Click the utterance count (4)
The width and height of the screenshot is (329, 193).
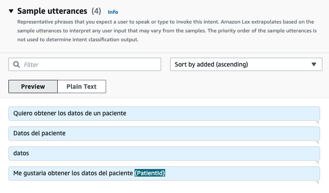tap(97, 11)
